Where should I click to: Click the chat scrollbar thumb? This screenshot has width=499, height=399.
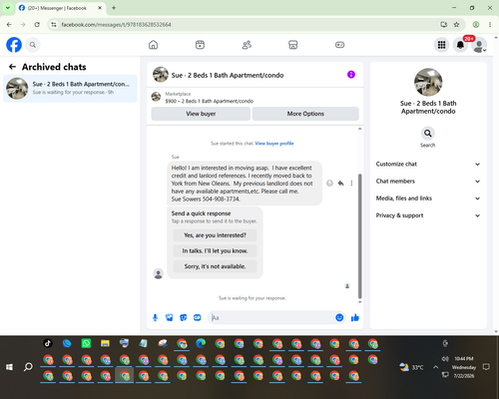click(x=359, y=236)
